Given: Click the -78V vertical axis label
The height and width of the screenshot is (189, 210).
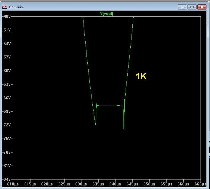Looking at the screenshot, I should click(x=7, y=152).
